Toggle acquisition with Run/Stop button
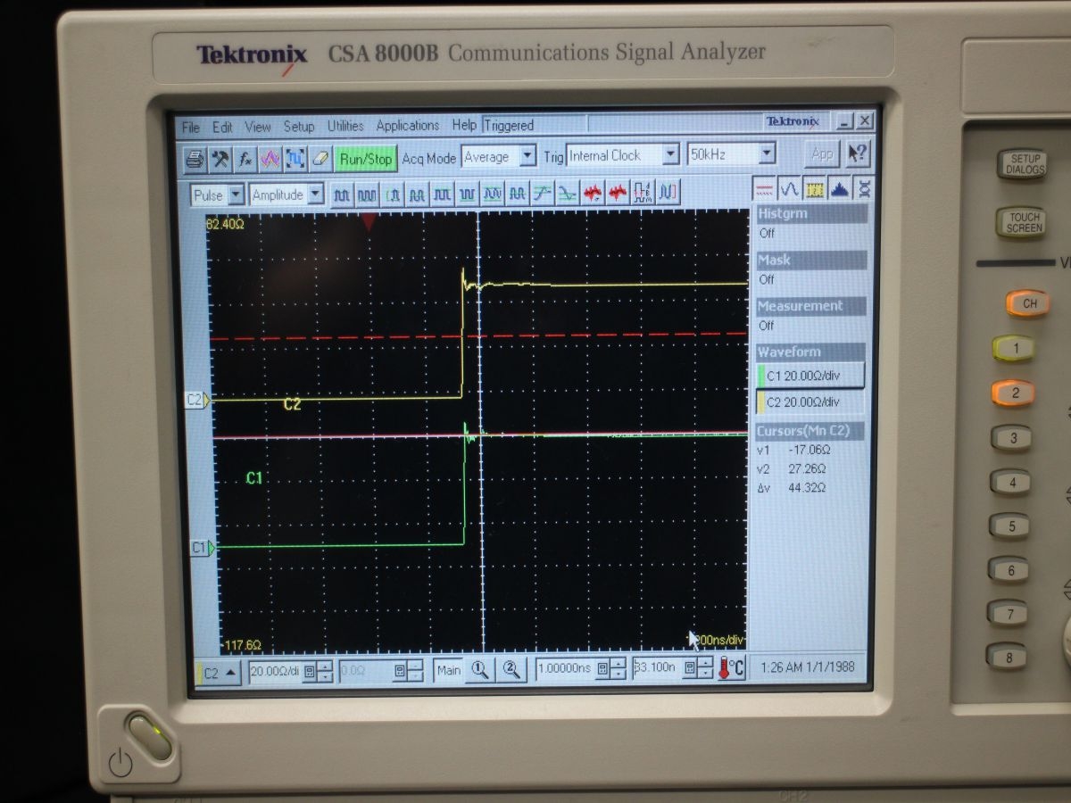Image resolution: width=1071 pixels, height=803 pixels. [x=366, y=159]
